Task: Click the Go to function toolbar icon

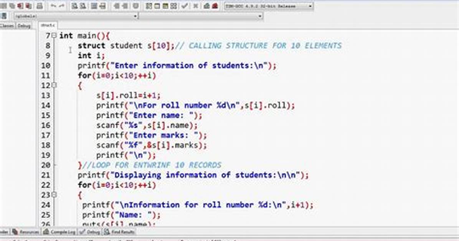Action: pos(94,6)
